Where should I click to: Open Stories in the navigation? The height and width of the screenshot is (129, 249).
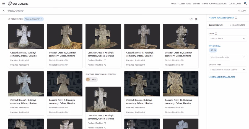pyautogui.click(x=197, y=4)
